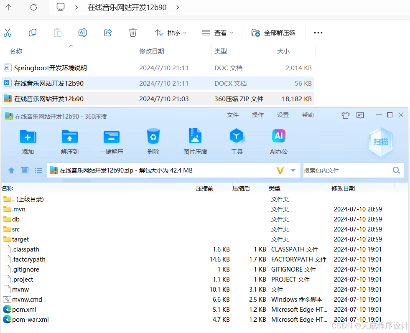Viewport: 410px width, 333px height.
Task: Open the 查看 (View) dropdown
Action: [x=217, y=33]
